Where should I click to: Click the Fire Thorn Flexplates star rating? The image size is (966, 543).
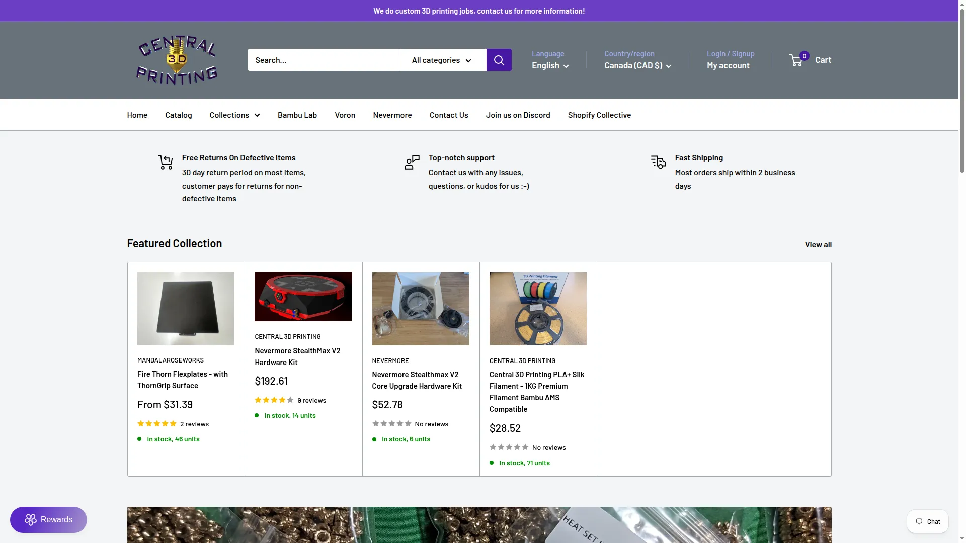tap(157, 424)
